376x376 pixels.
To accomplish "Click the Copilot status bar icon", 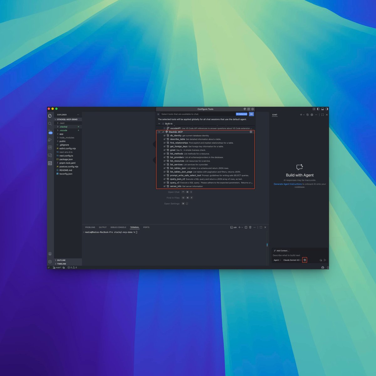I will point(323,268).
